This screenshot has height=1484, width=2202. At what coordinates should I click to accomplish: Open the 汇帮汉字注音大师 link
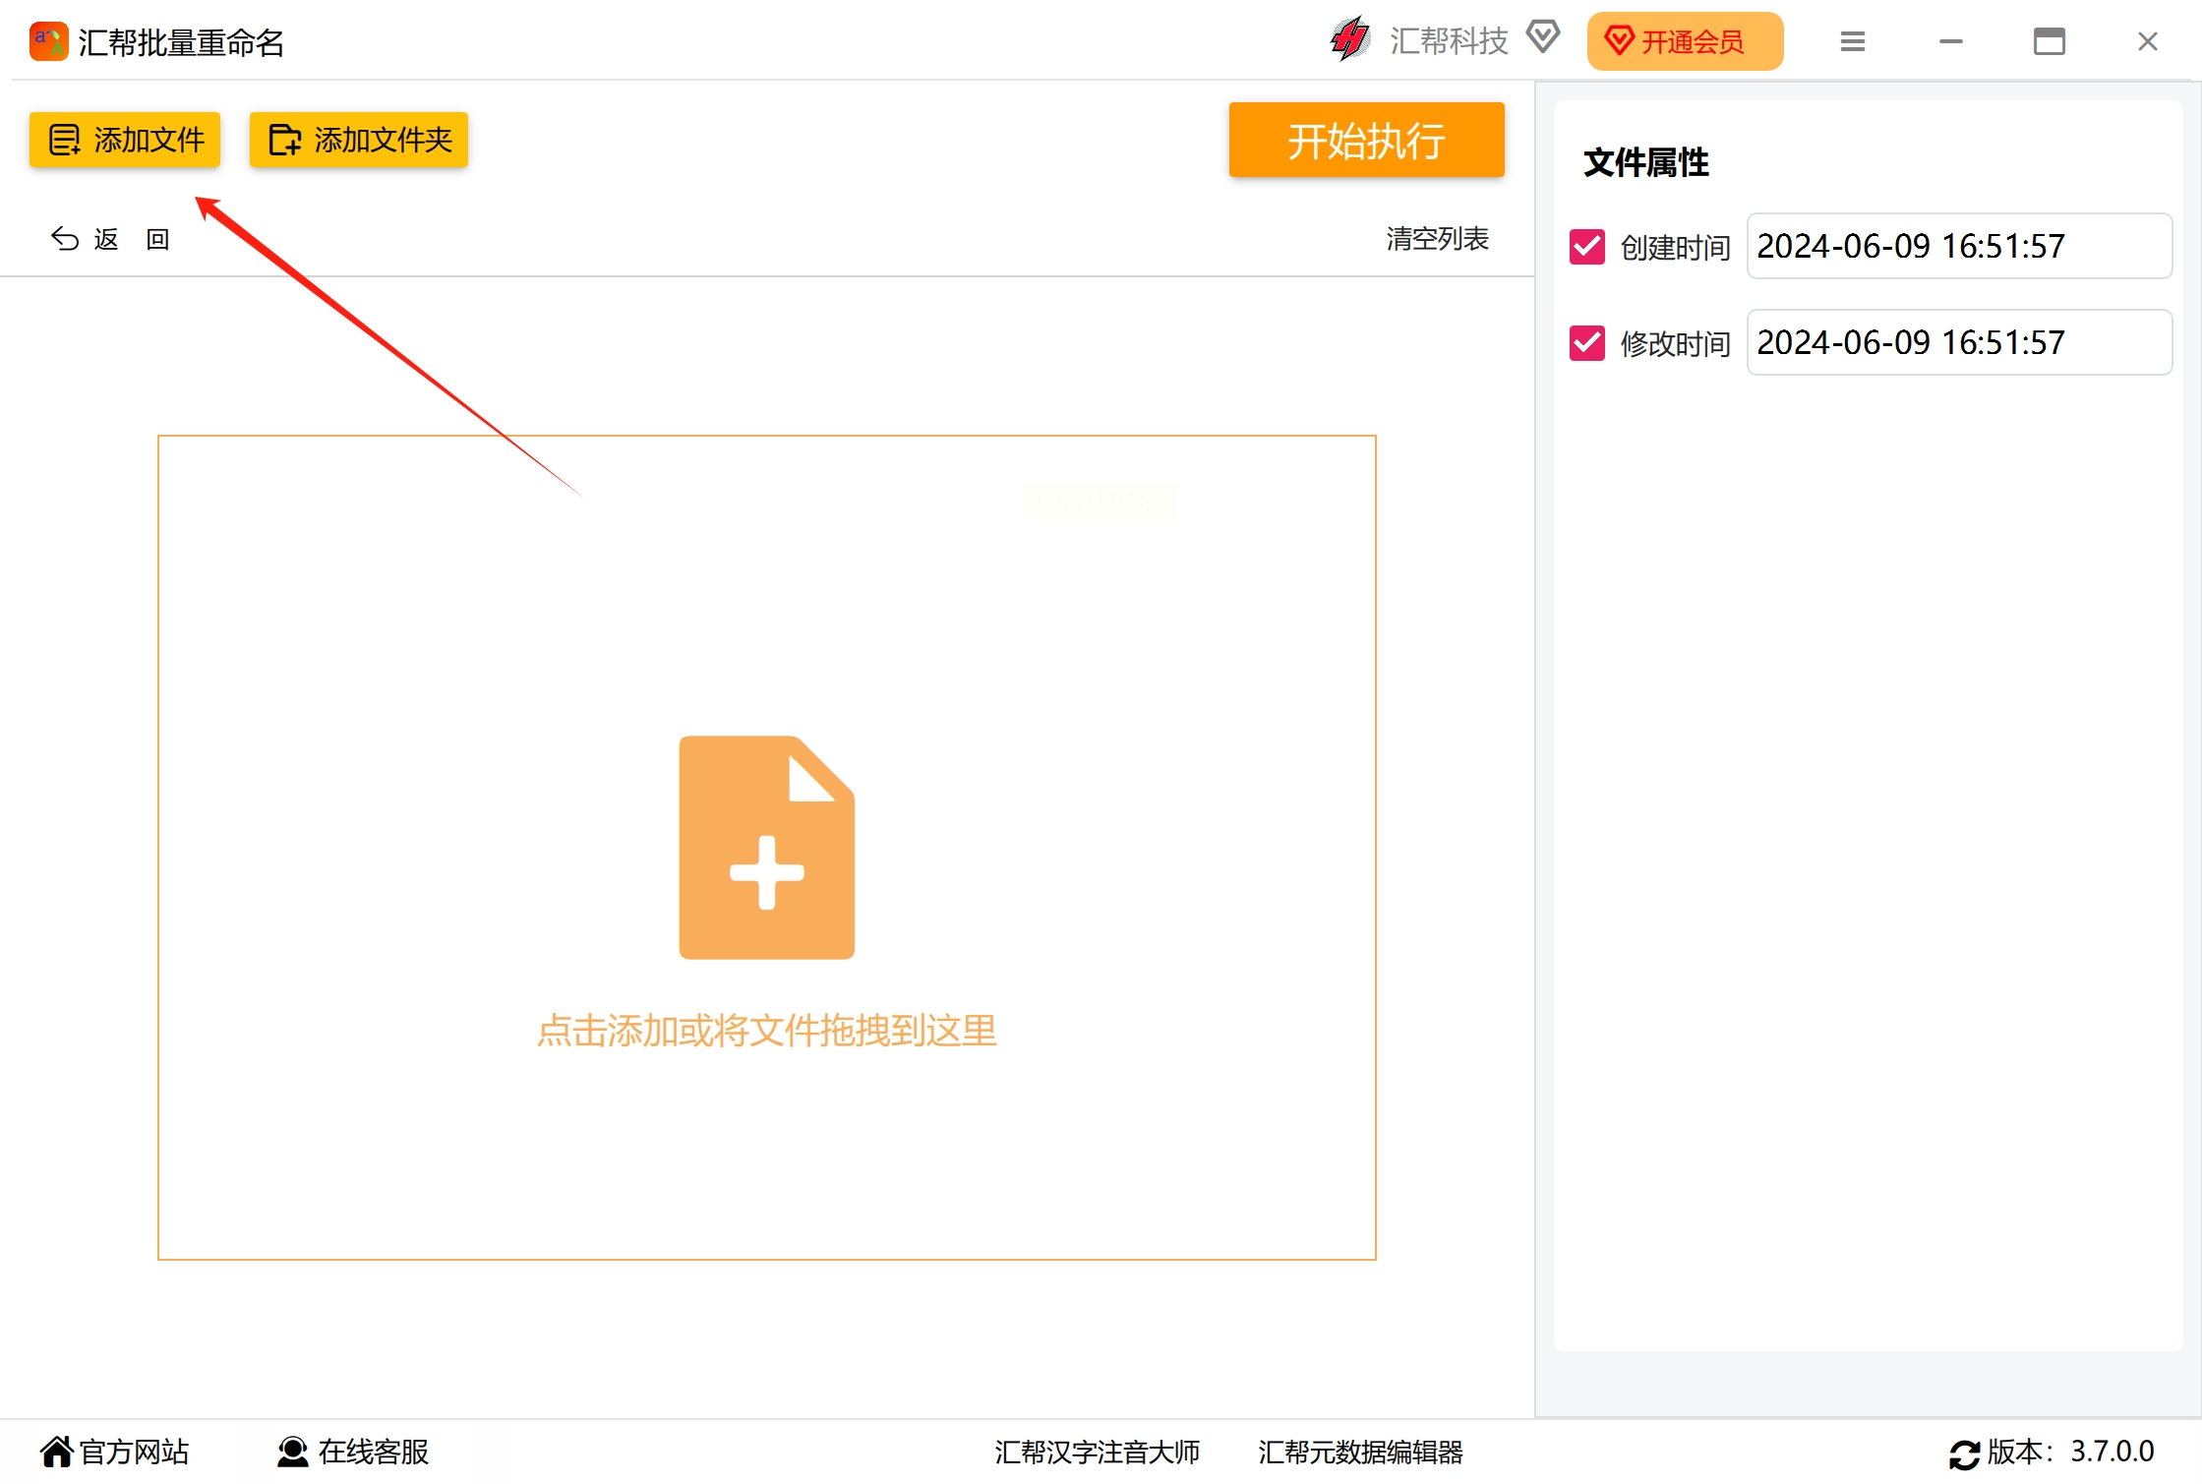coord(1097,1452)
